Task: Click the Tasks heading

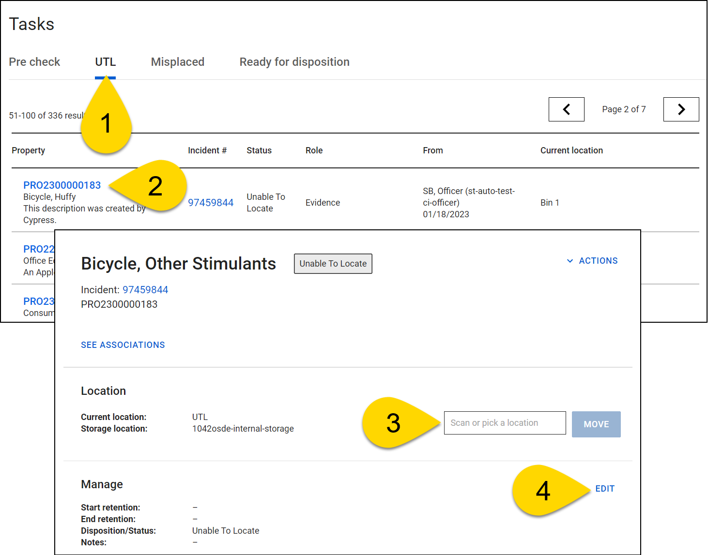Action: 31,24
